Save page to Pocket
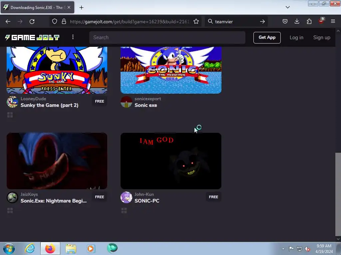The height and width of the screenshot is (255, 341). (x=285, y=21)
